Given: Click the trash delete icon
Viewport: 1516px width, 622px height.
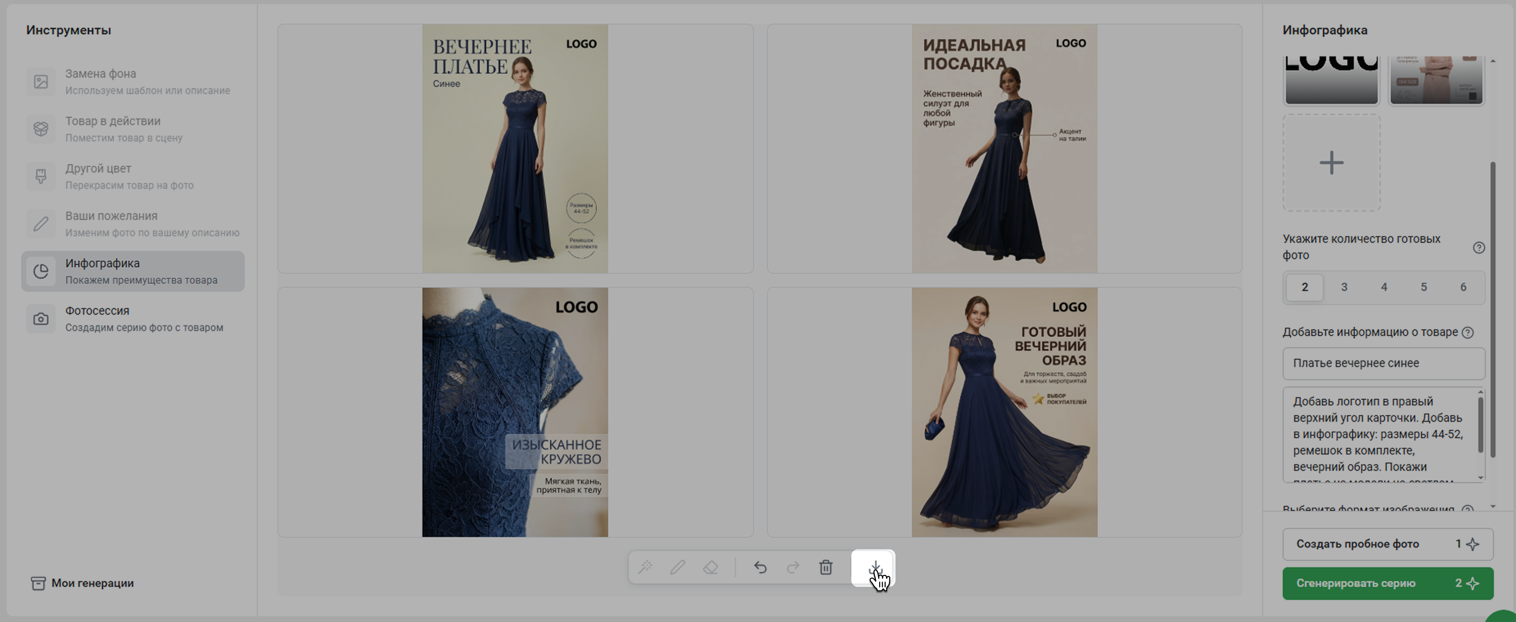Looking at the screenshot, I should point(826,567).
